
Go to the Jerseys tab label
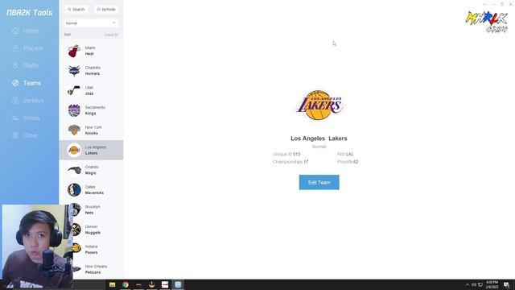tap(33, 101)
